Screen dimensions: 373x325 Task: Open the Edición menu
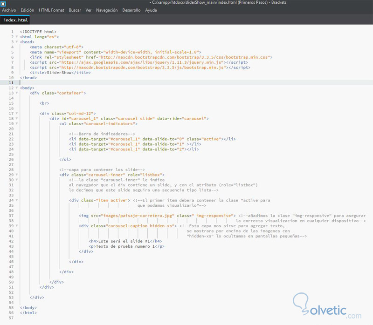tap(28, 10)
